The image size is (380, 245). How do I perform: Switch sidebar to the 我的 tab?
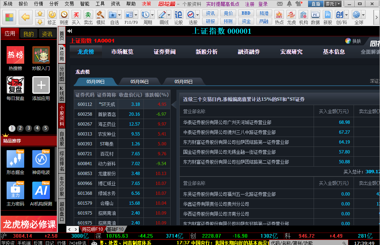point(28,34)
